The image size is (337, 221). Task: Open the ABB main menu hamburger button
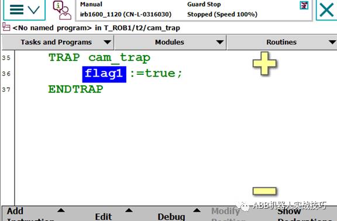point(25,10)
